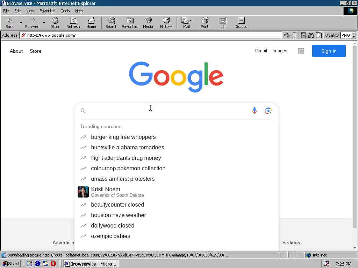This screenshot has height=268, width=358.
Task: Click the Go arrow next to the address bar
Action: (x=287, y=35)
